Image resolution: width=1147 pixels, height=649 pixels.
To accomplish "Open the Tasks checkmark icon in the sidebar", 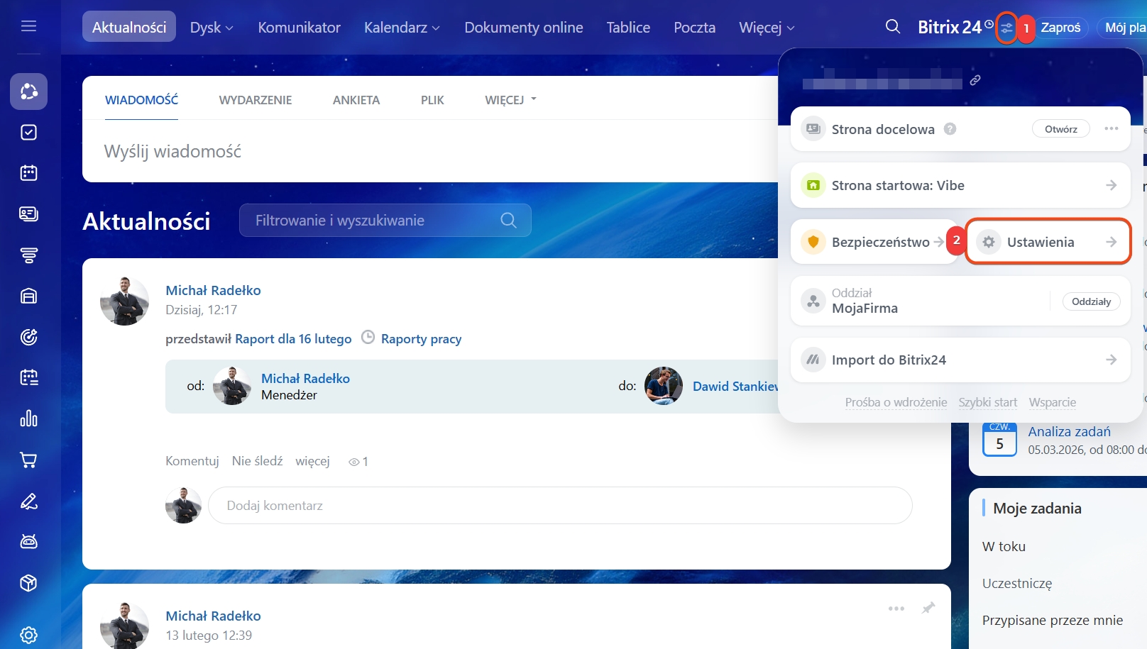I will click(28, 133).
